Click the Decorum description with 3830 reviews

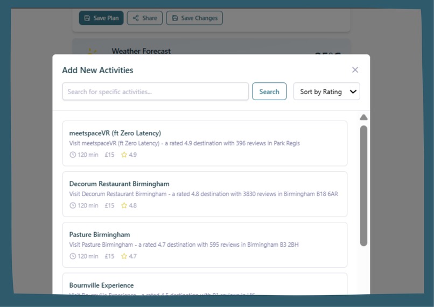(204, 194)
